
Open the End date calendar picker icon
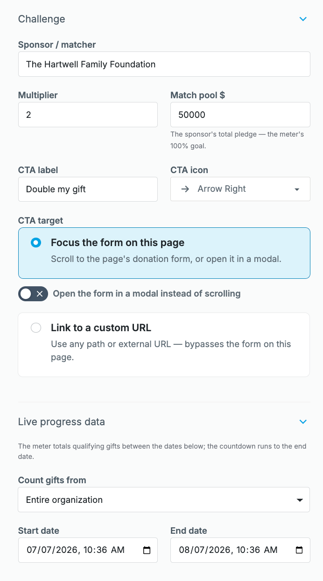coord(300,550)
